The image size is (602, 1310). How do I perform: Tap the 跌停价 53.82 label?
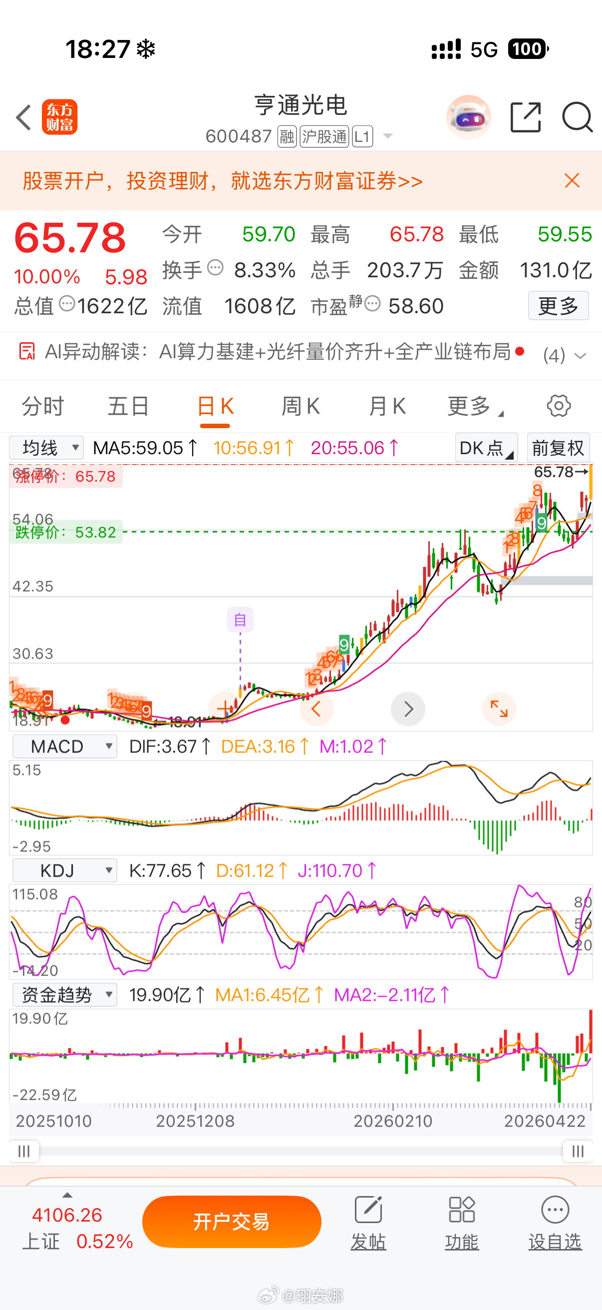point(65,533)
